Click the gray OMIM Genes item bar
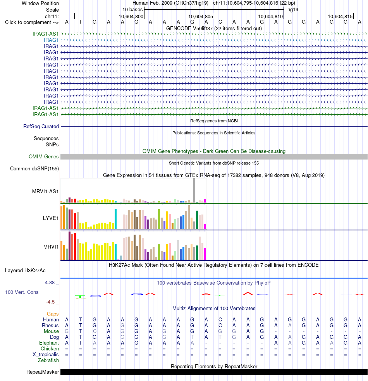Viewport: 368px width, 381px height. (x=214, y=156)
